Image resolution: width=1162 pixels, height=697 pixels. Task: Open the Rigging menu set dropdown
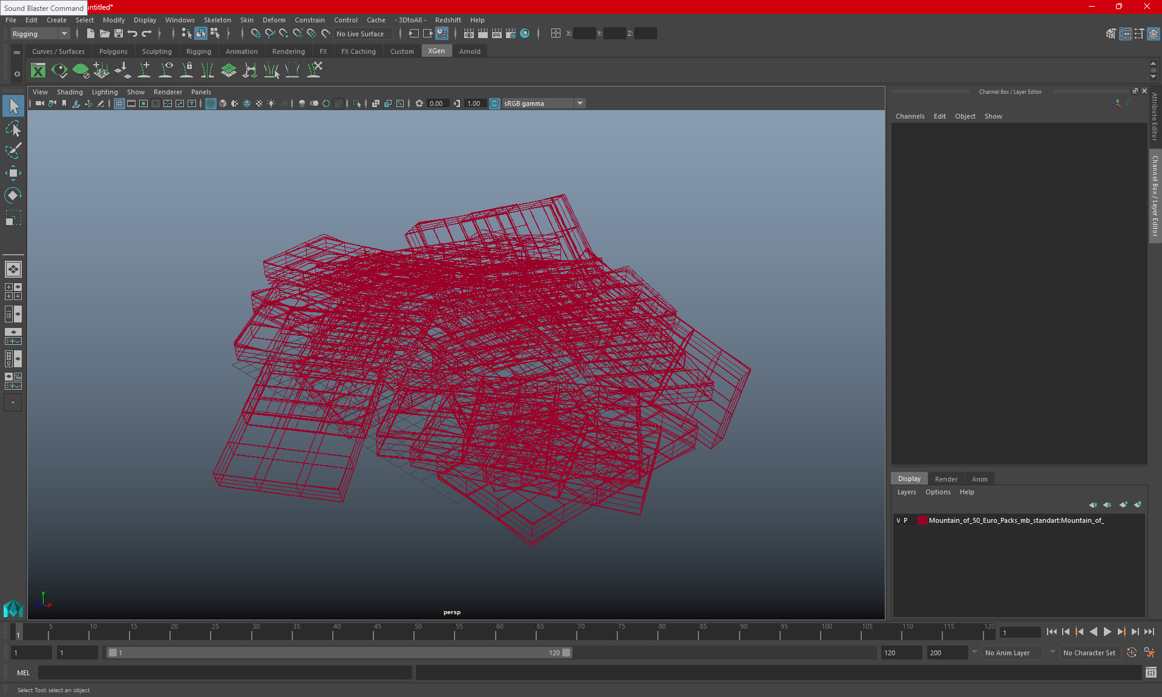[40, 34]
